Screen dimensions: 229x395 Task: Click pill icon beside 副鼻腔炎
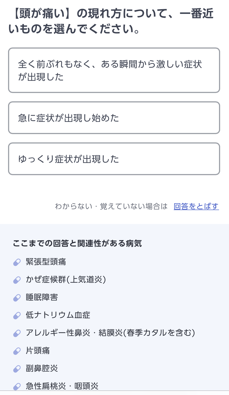[17, 369]
